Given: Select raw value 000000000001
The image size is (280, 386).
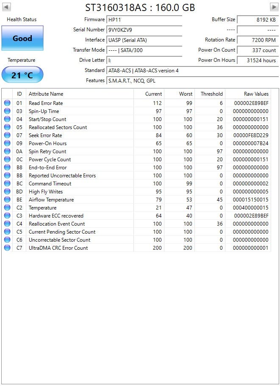Looking at the screenshot, I should (x=251, y=248).
